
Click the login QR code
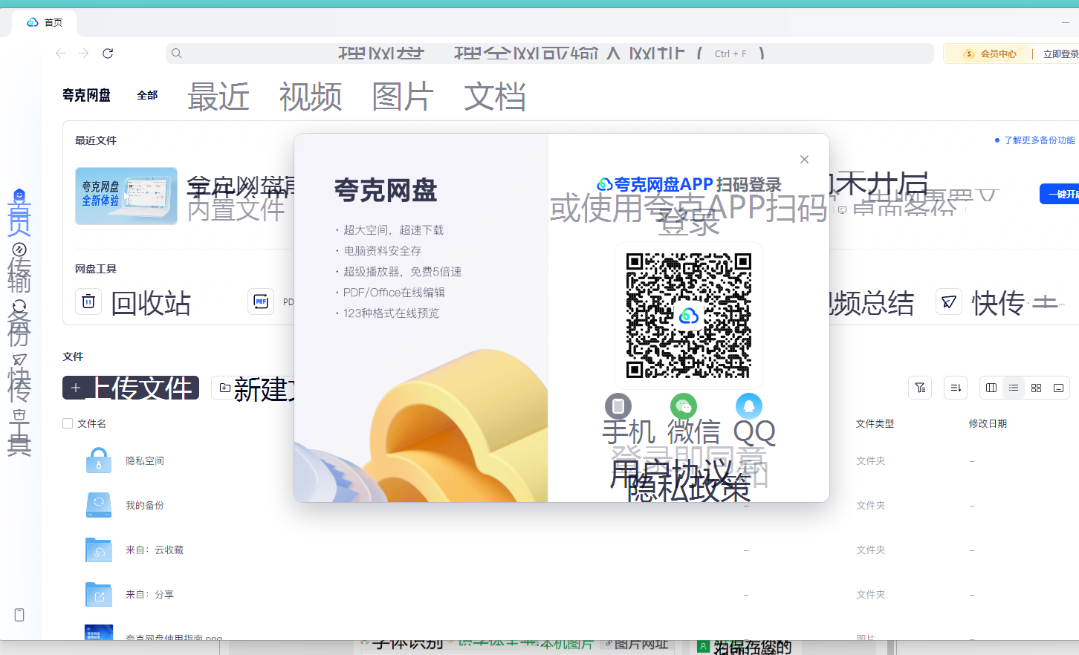coord(689,316)
